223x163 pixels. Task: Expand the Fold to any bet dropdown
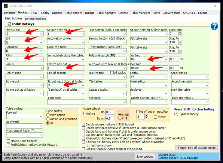pyautogui.click(x=83, y=68)
